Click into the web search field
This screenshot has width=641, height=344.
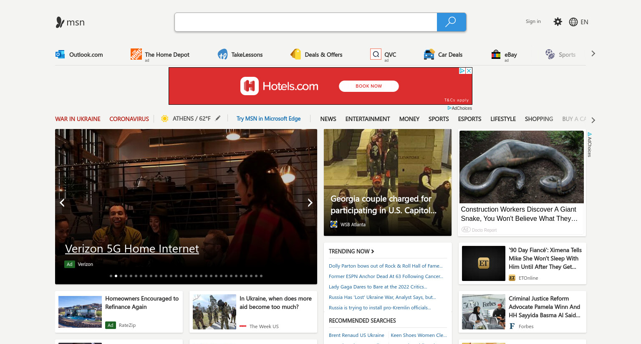[x=306, y=22]
